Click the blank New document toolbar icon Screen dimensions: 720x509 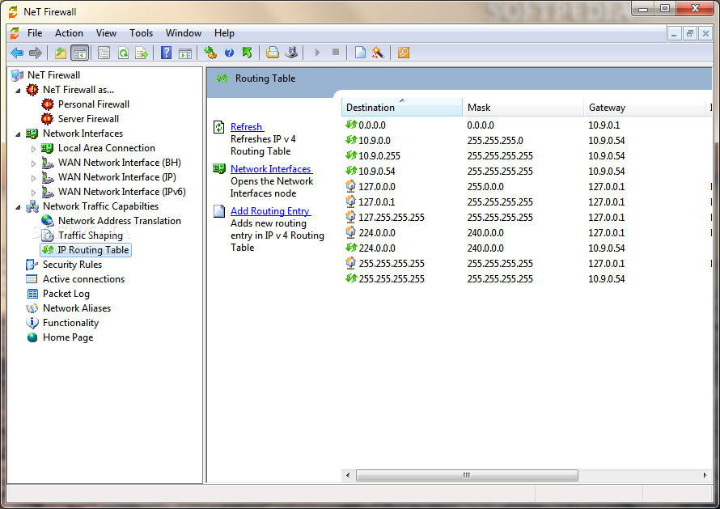361,53
